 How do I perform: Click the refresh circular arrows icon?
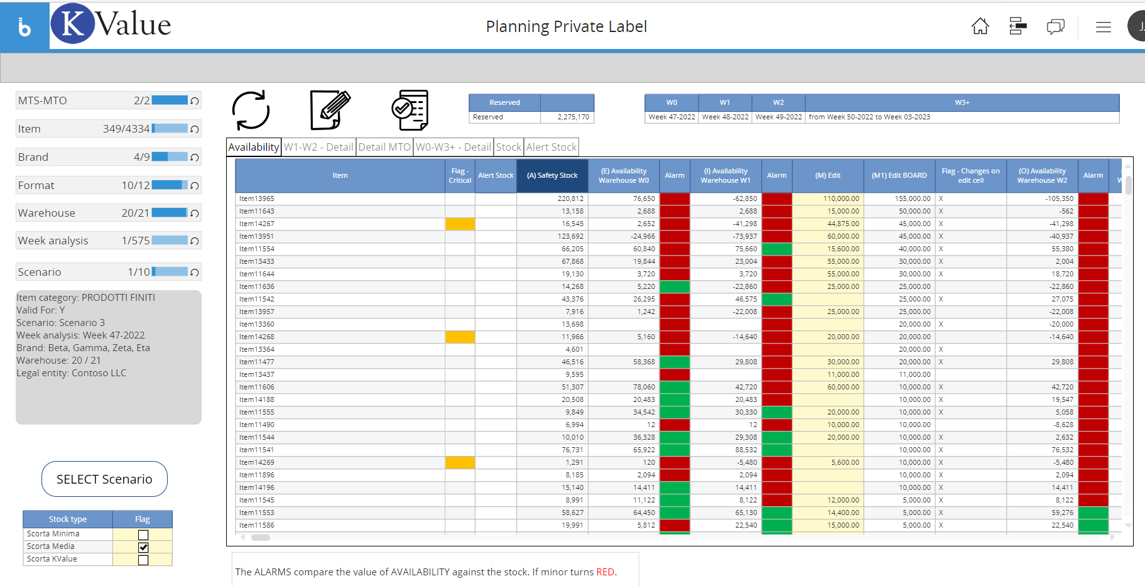pos(251,111)
